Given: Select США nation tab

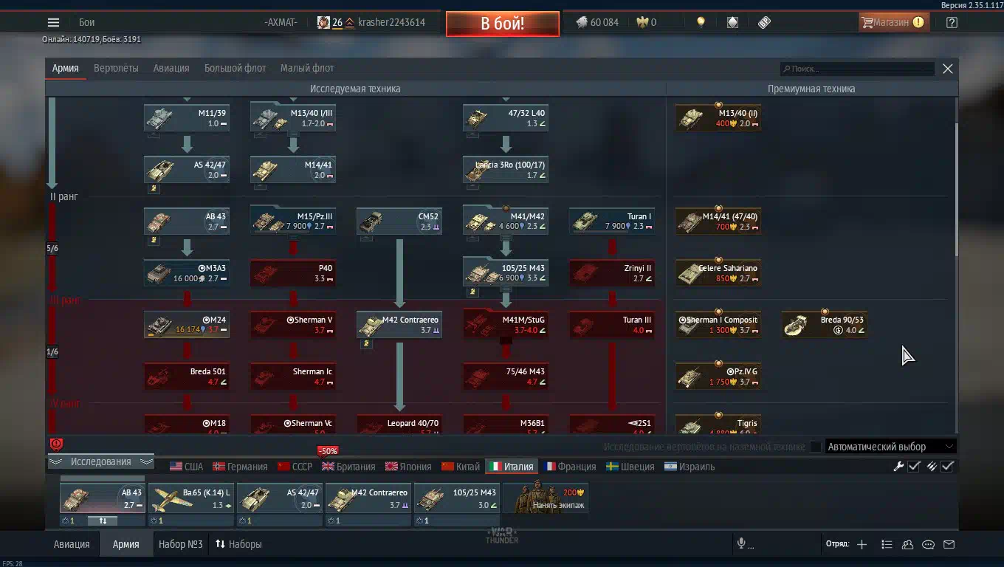Looking at the screenshot, I should (187, 467).
